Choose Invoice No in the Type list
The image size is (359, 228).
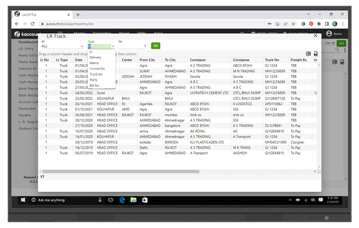pyautogui.click(x=97, y=68)
